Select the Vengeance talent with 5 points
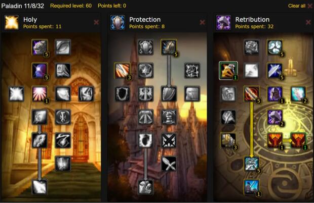This screenshot has height=203, width=314. point(252,164)
